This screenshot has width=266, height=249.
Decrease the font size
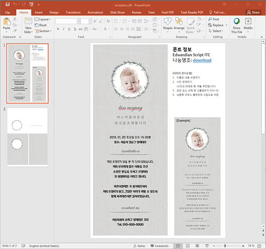pyautogui.click(x=101, y=21)
